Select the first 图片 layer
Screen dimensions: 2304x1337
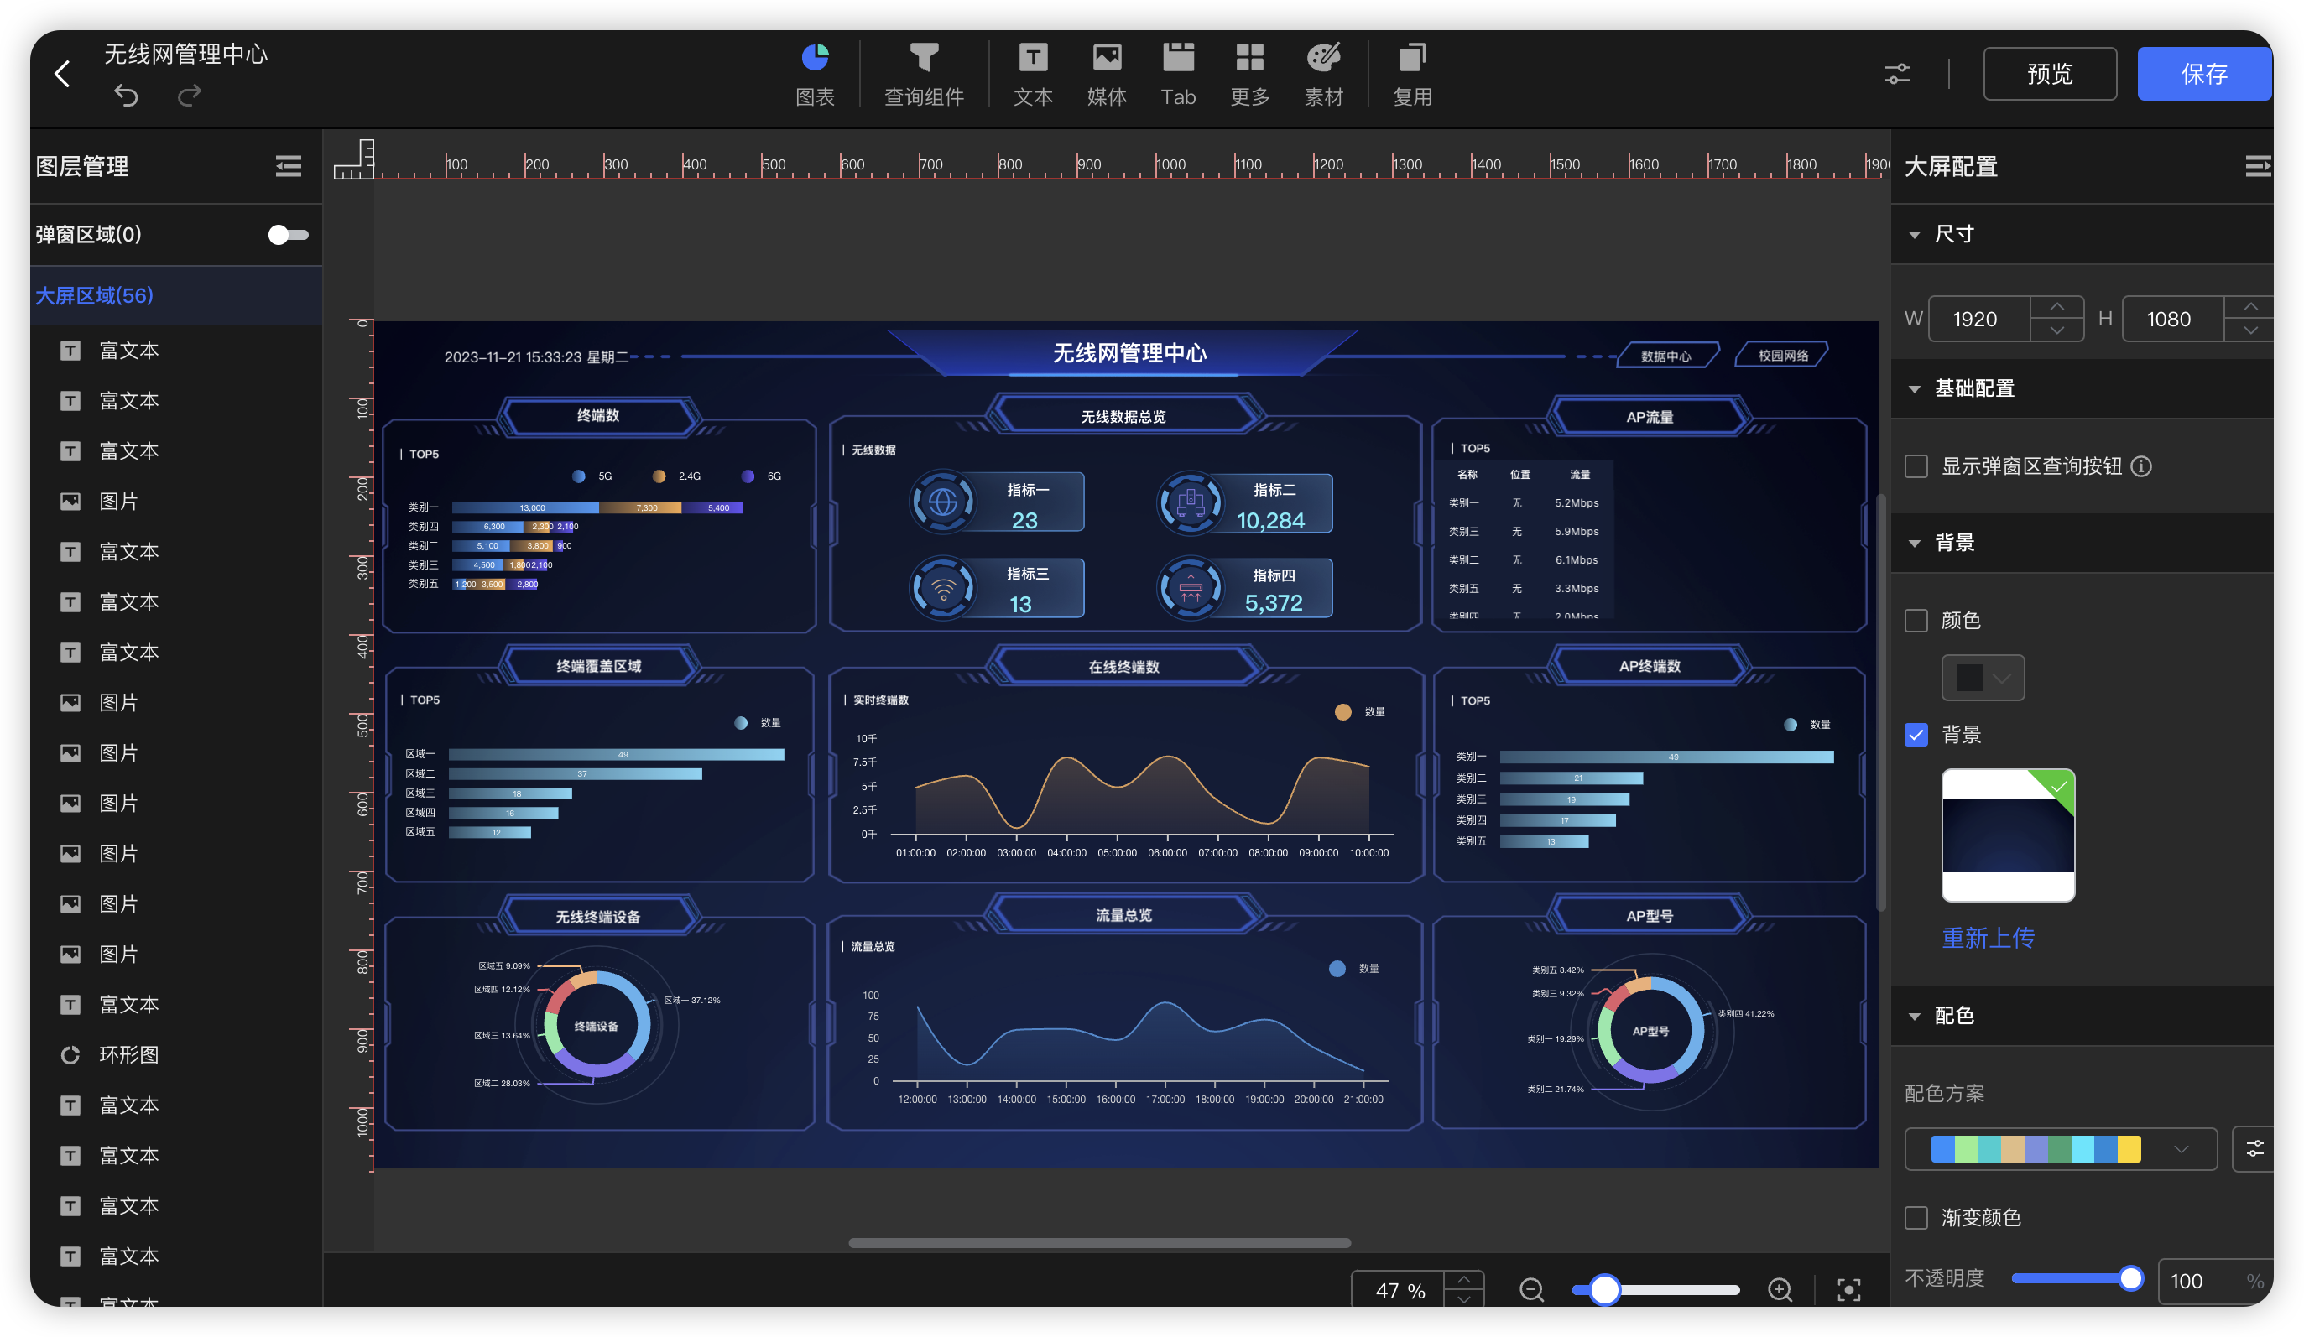[175, 502]
